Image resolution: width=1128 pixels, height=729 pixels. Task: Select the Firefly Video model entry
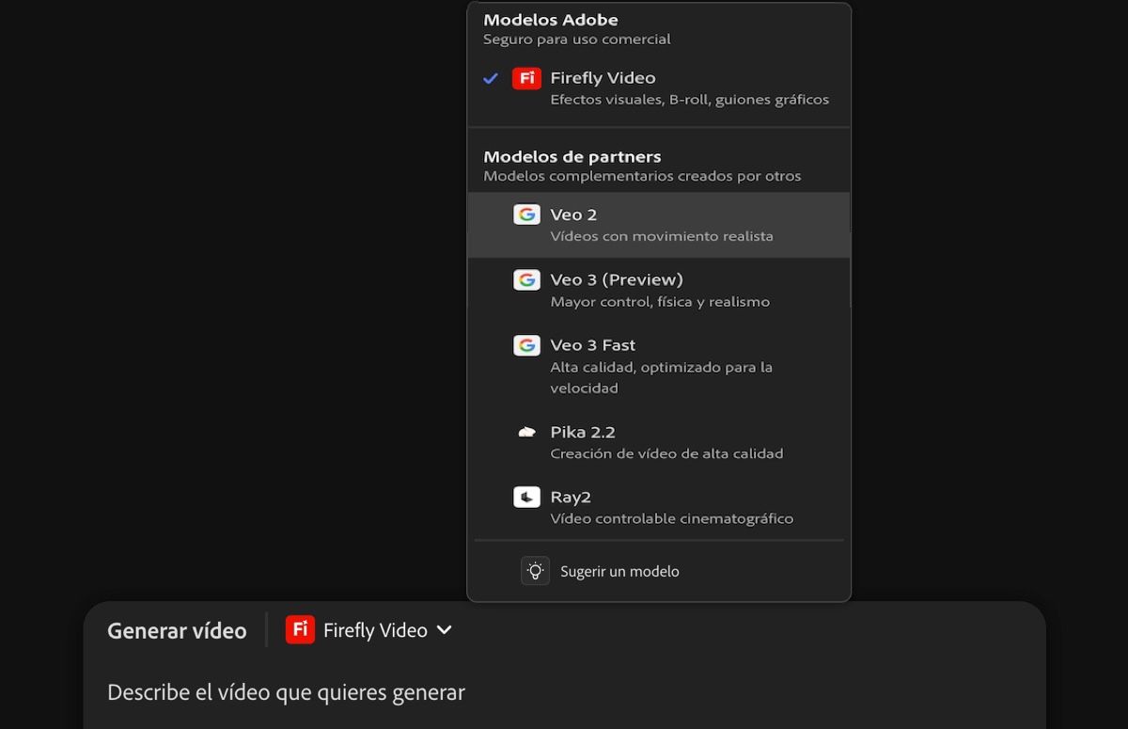coord(659,87)
